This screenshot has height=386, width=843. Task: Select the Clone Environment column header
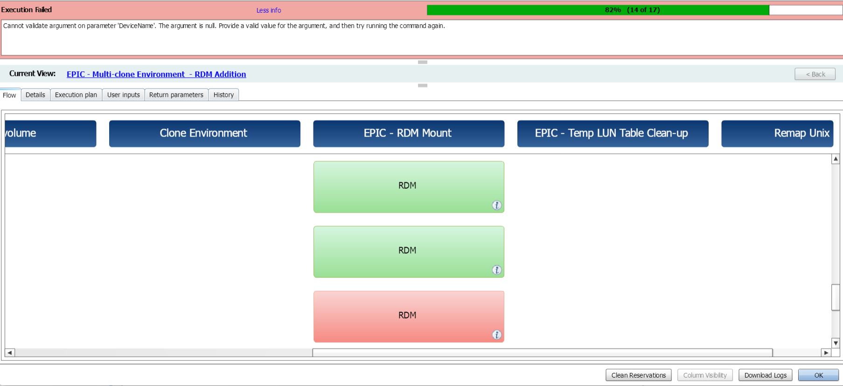tap(205, 133)
